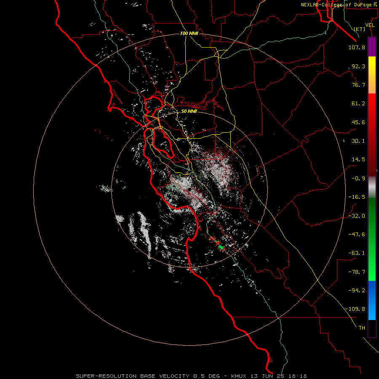Select the -0.9 scale value
The height and width of the screenshot is (379, 379).
coord(357,179)
